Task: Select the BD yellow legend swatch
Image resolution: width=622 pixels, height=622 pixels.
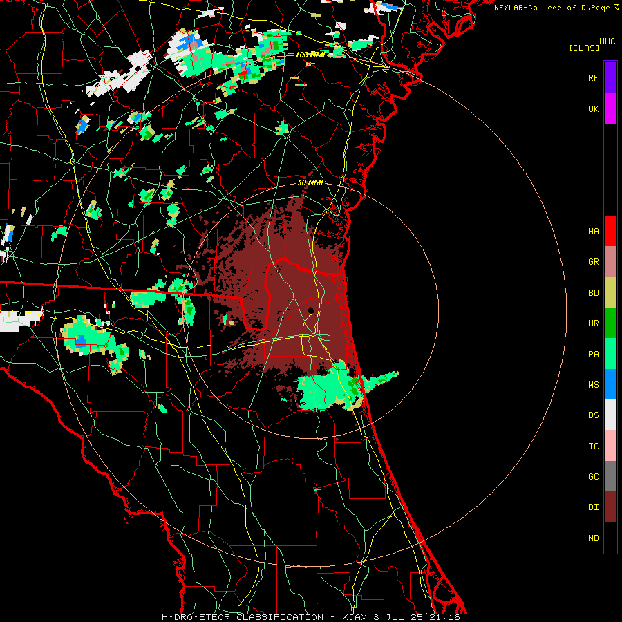Action: coord(610,293)
